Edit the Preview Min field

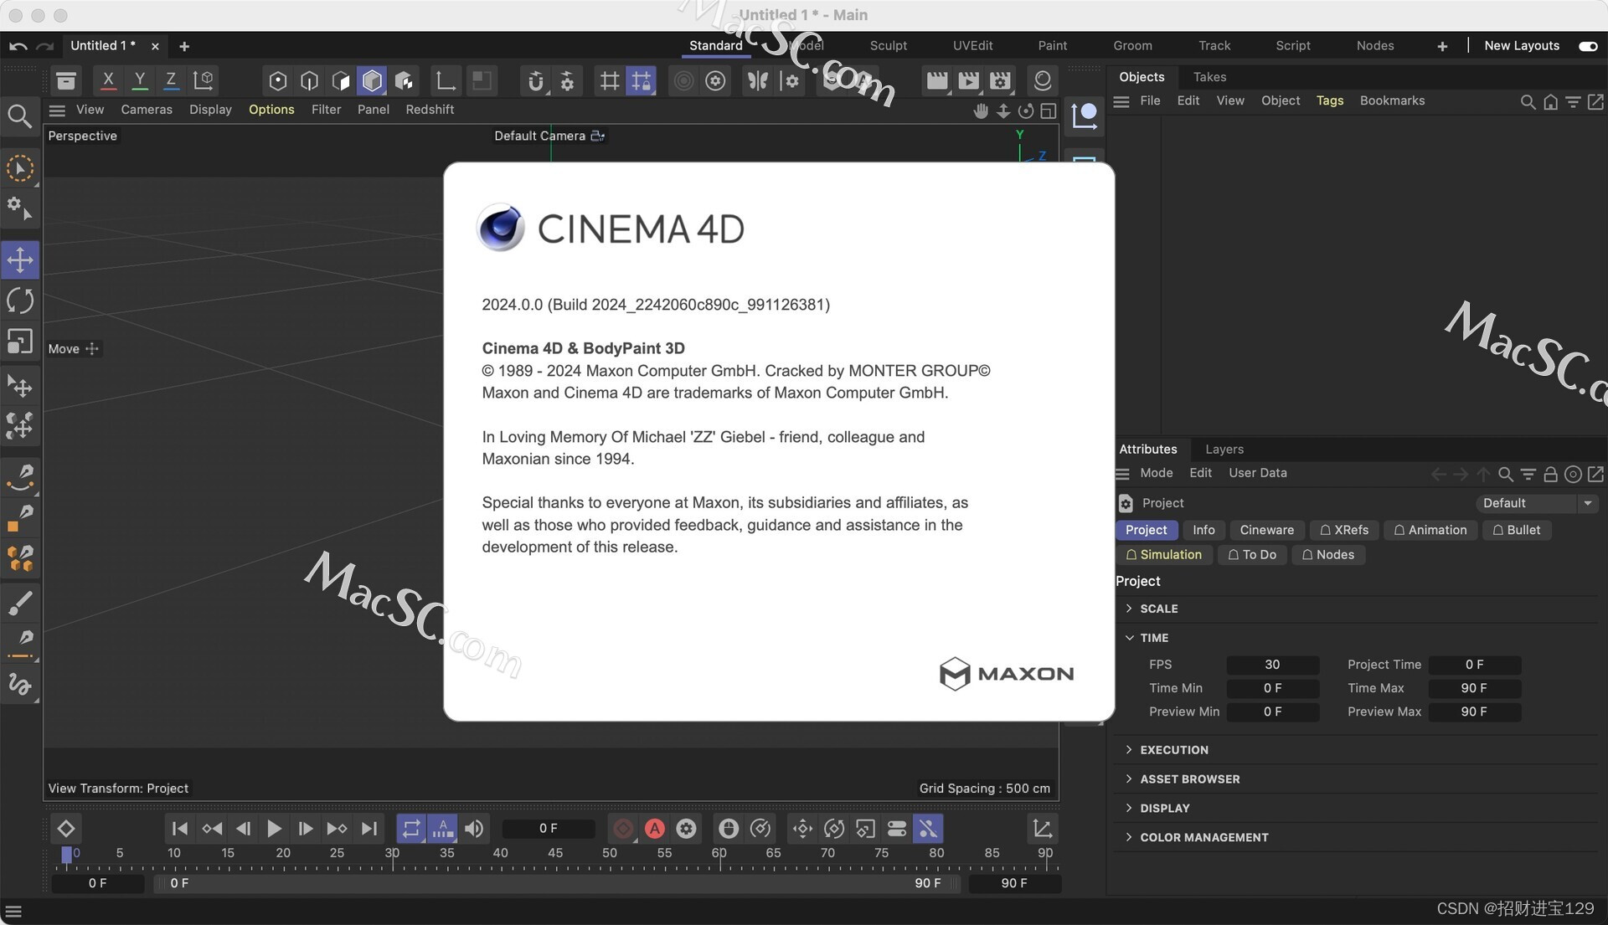pyautogui.click(x=1272, y=712)
